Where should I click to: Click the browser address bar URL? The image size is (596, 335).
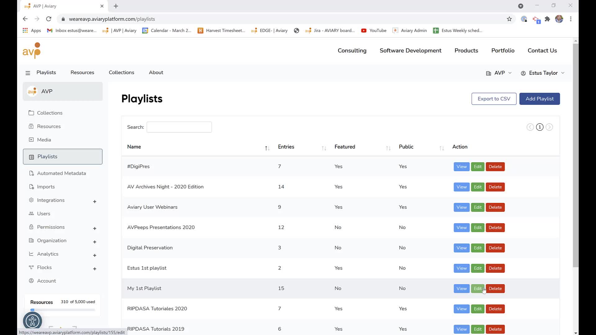(112, 19)
